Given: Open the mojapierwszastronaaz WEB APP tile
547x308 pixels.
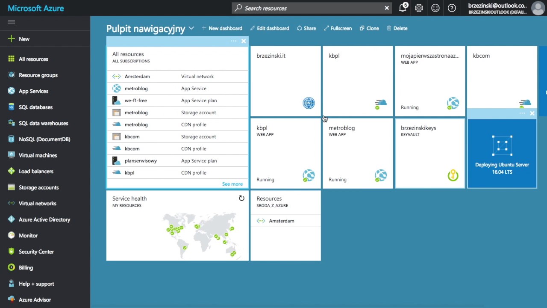Looking at the screenshot, I should click(430, 81).
